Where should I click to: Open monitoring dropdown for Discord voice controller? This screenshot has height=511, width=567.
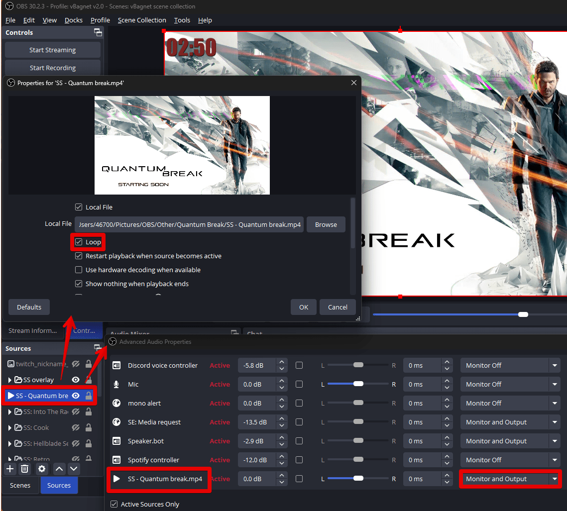tap(510, 365)
